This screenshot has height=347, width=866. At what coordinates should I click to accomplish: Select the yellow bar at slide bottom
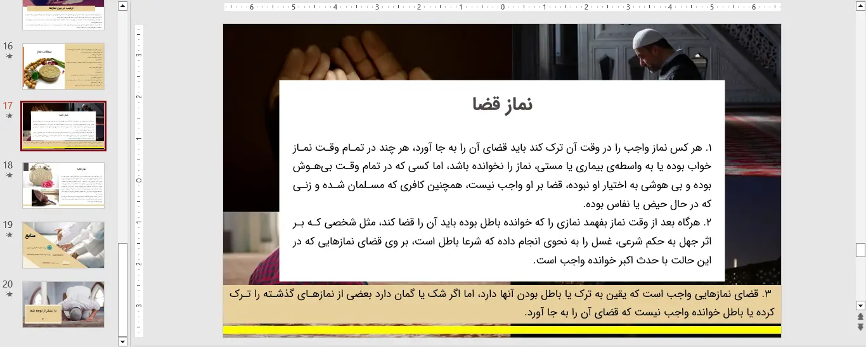[x=502, y=330]
